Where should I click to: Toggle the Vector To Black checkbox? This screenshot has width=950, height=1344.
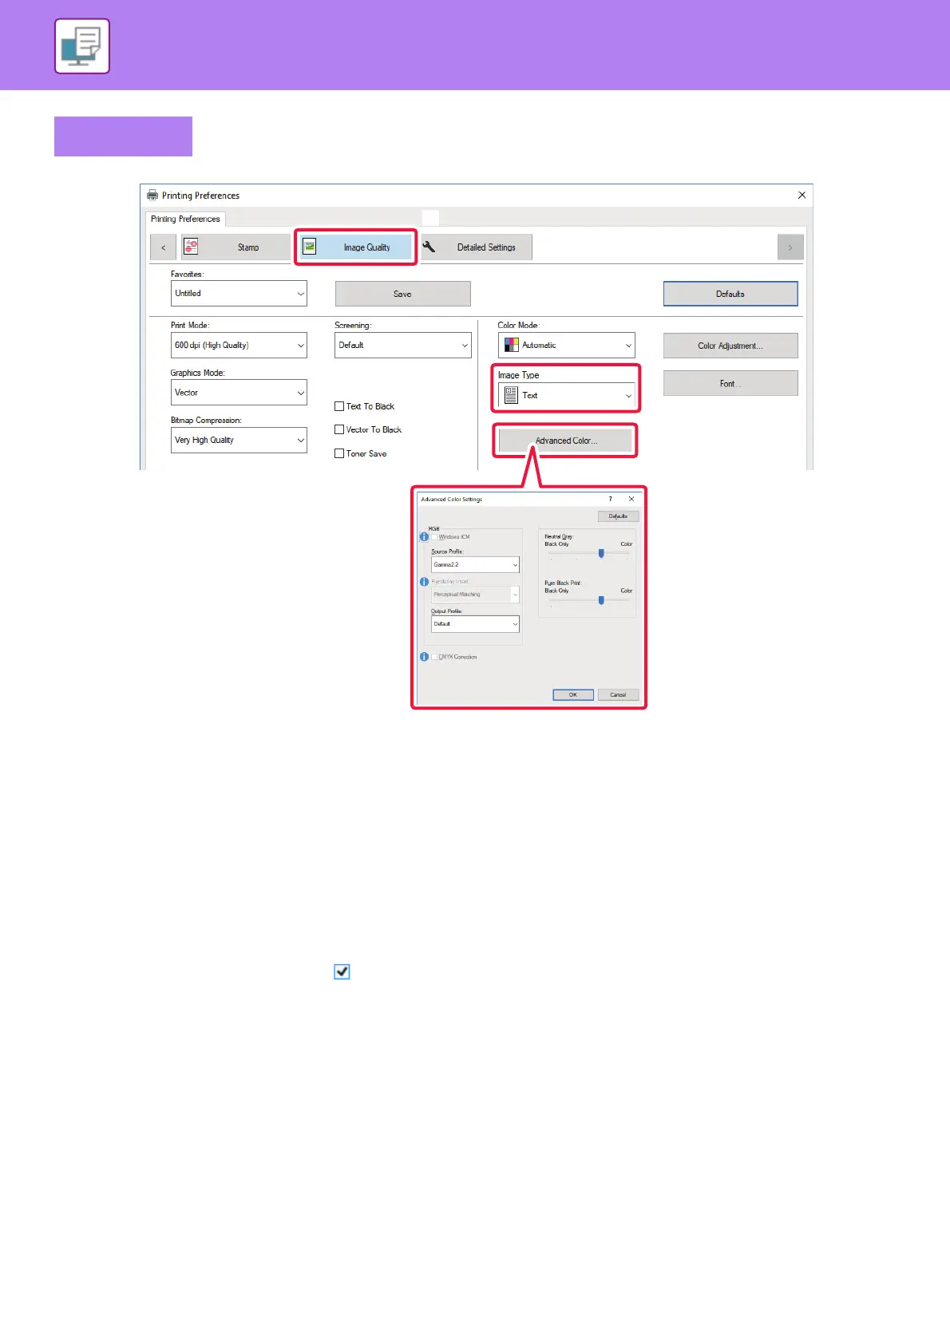click(x=339, y=429)
